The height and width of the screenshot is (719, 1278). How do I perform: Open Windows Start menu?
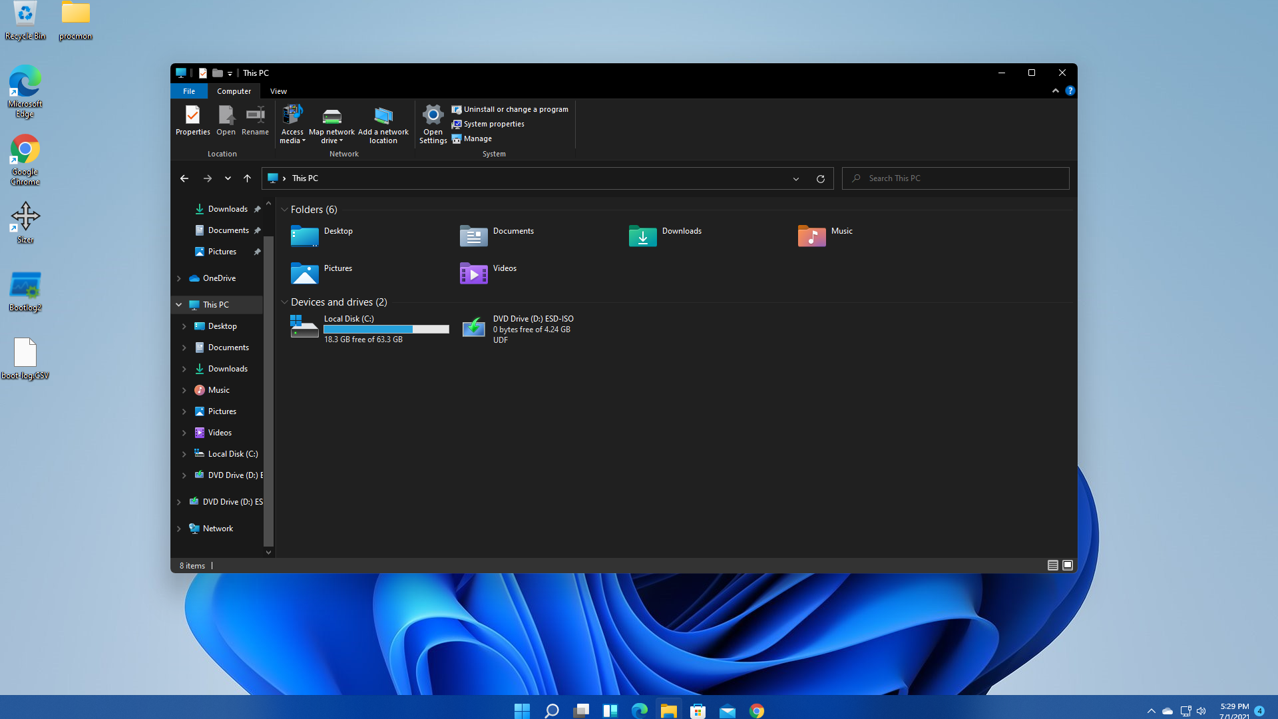[x=522, y=710]
